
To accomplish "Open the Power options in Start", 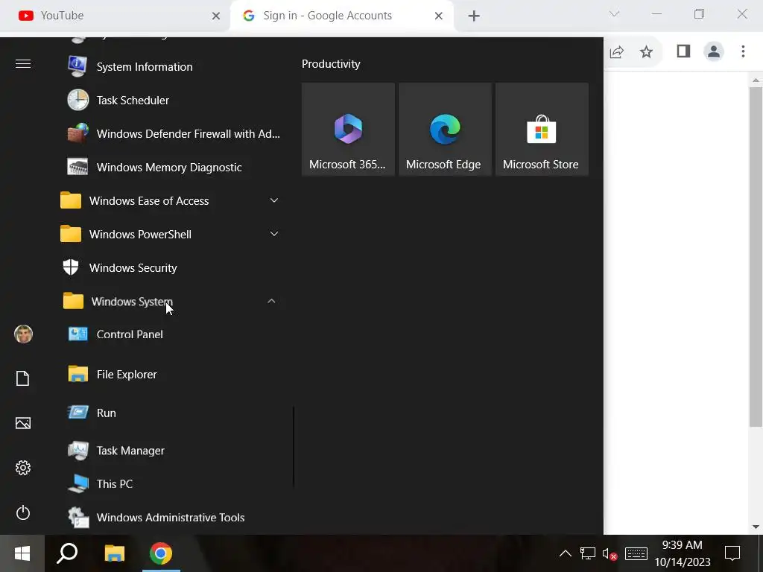I will click(23, 512).
